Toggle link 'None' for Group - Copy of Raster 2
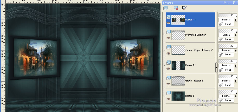The width and height of the screenshot is (238, 112). point(226,55)
